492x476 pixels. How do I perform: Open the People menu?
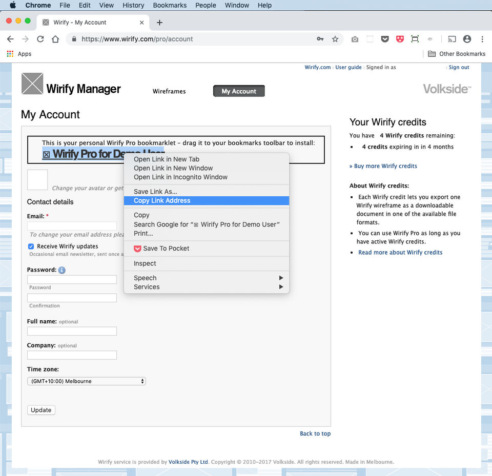pyautogui.click(x=206, y=5)
